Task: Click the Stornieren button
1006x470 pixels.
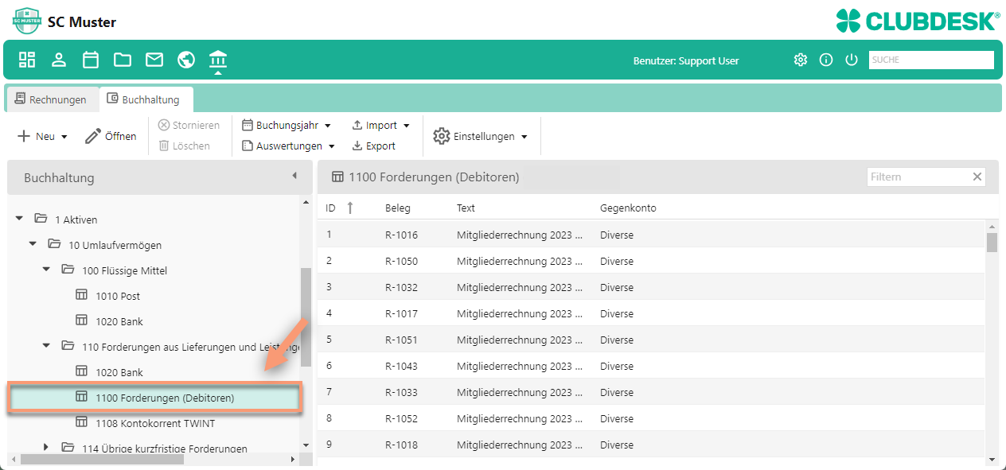Action: (189, 125)
